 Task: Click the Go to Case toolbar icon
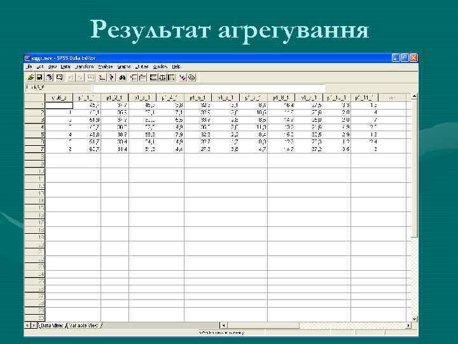(x=102, y=78)
